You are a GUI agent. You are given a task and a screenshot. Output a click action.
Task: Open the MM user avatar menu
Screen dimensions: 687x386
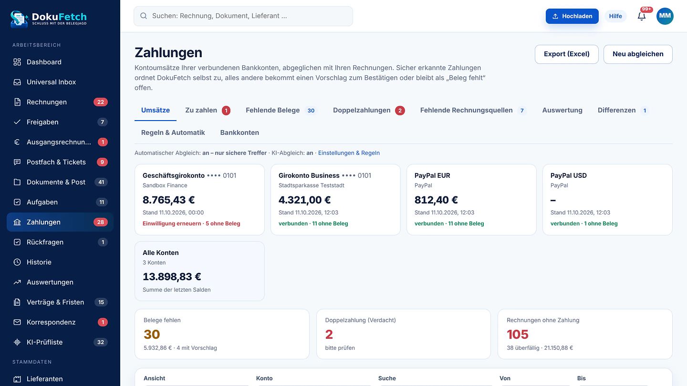coord(665,16)
